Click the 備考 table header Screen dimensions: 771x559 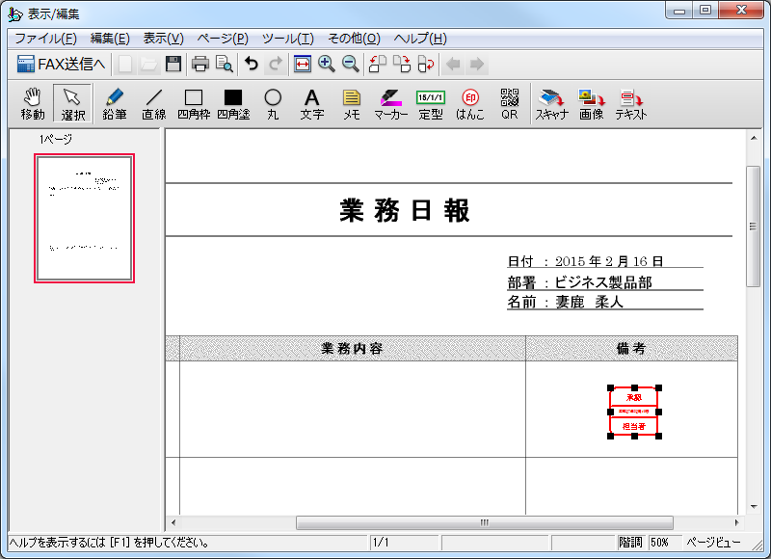[631, 349]
